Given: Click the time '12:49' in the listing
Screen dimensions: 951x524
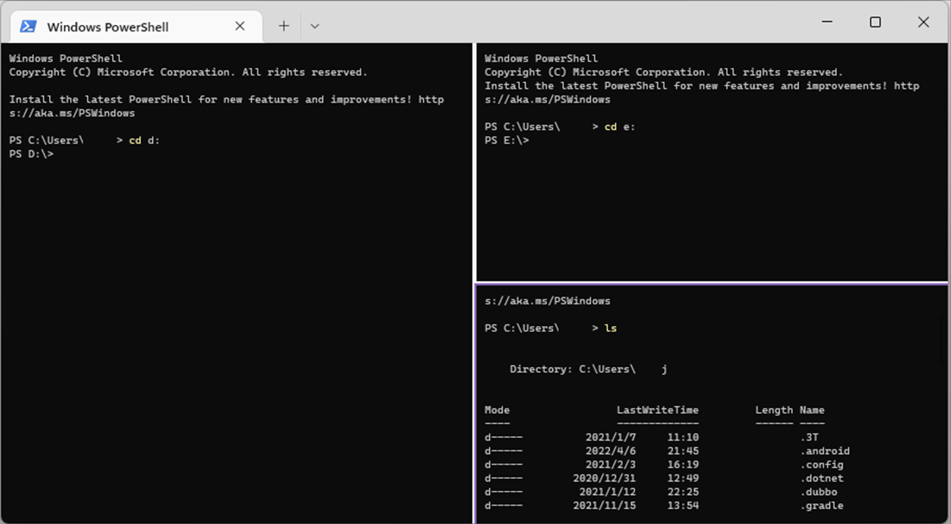Looking at the screenshot, I should pyautogui.click(x=683, y=478).
